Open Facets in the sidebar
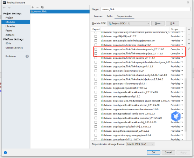Screen dimensions: 194x158 (x=9, y=31)
